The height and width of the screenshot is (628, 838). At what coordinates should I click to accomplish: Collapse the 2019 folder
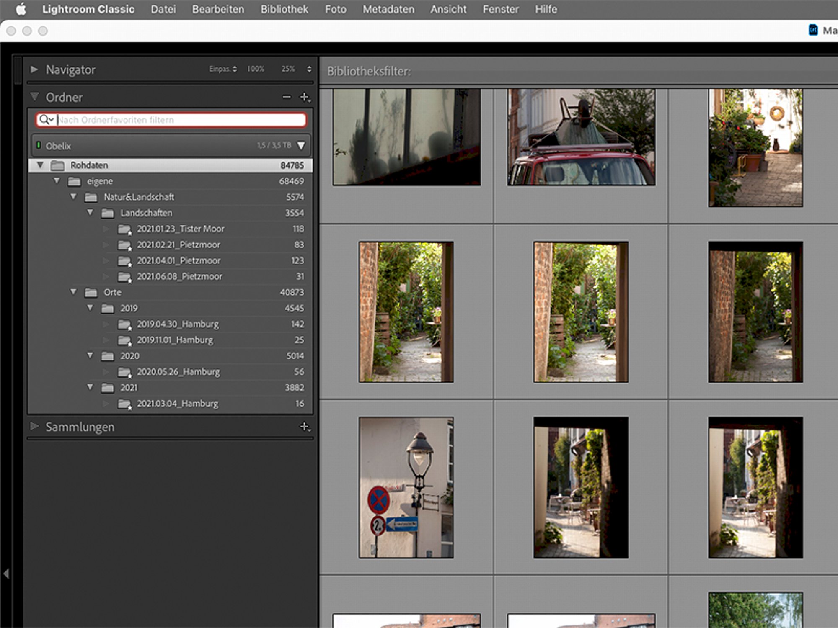point(91,308)
